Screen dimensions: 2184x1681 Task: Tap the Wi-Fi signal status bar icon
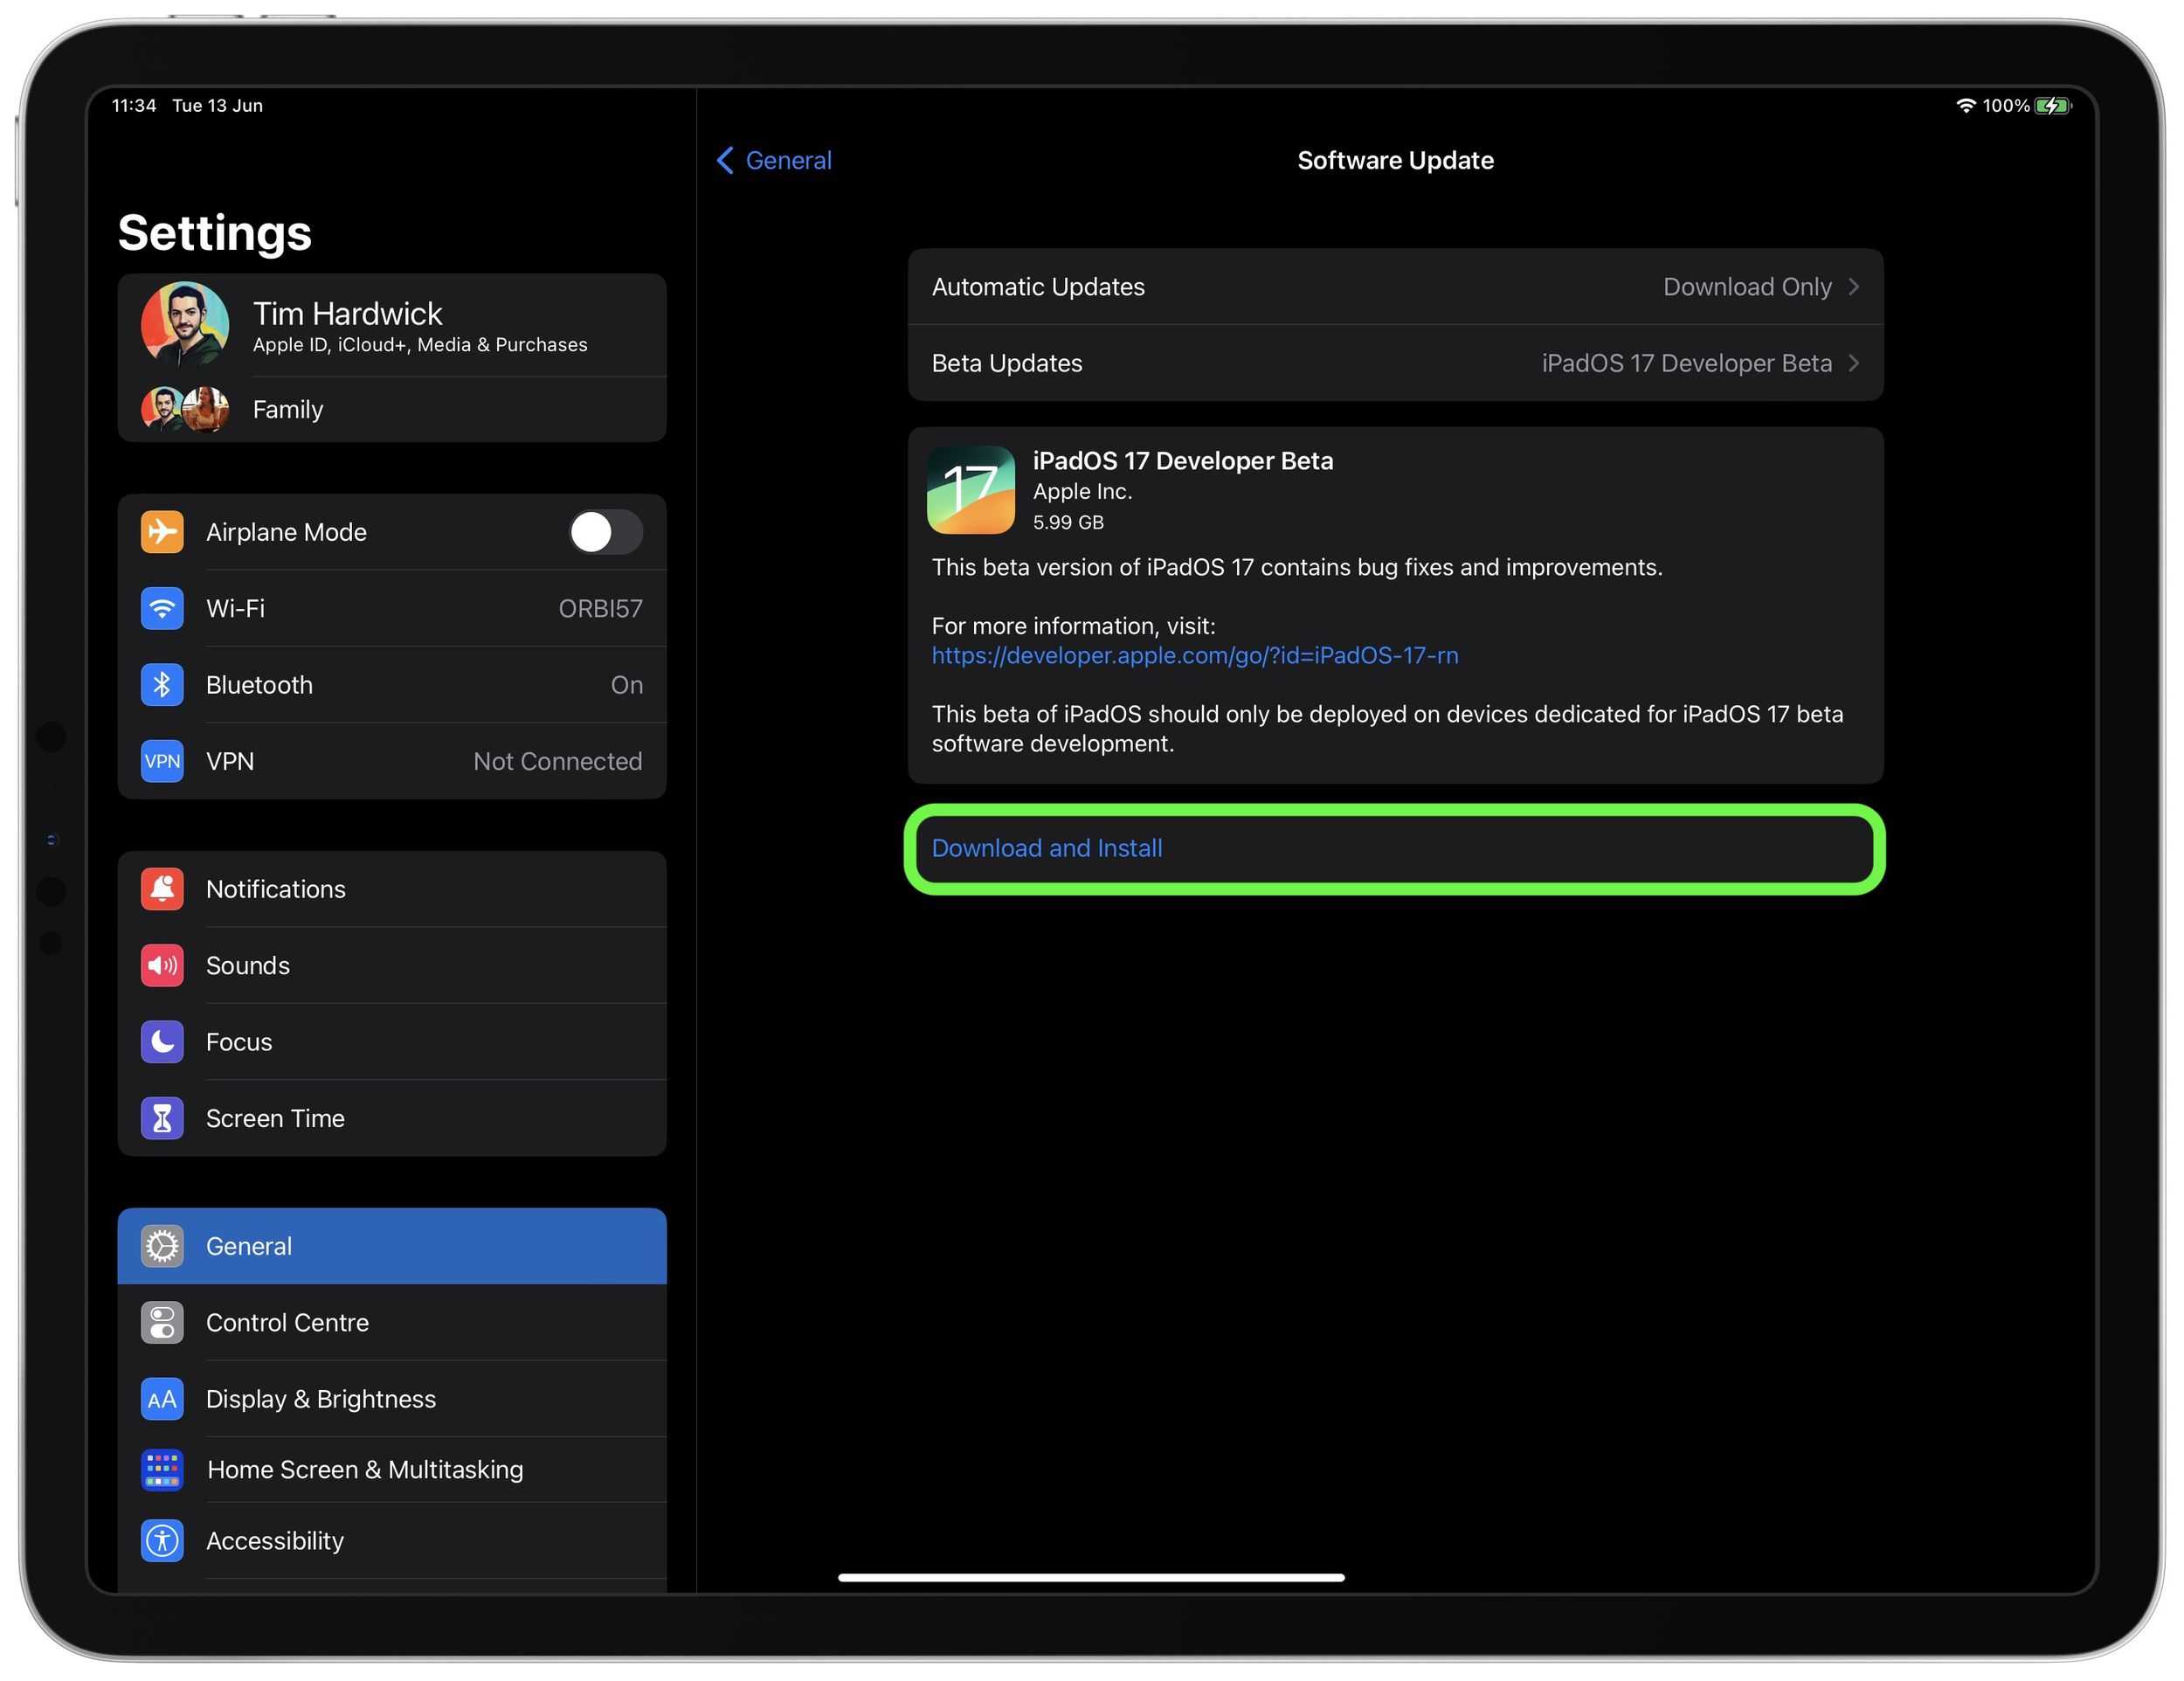(x=1965, y=105)
